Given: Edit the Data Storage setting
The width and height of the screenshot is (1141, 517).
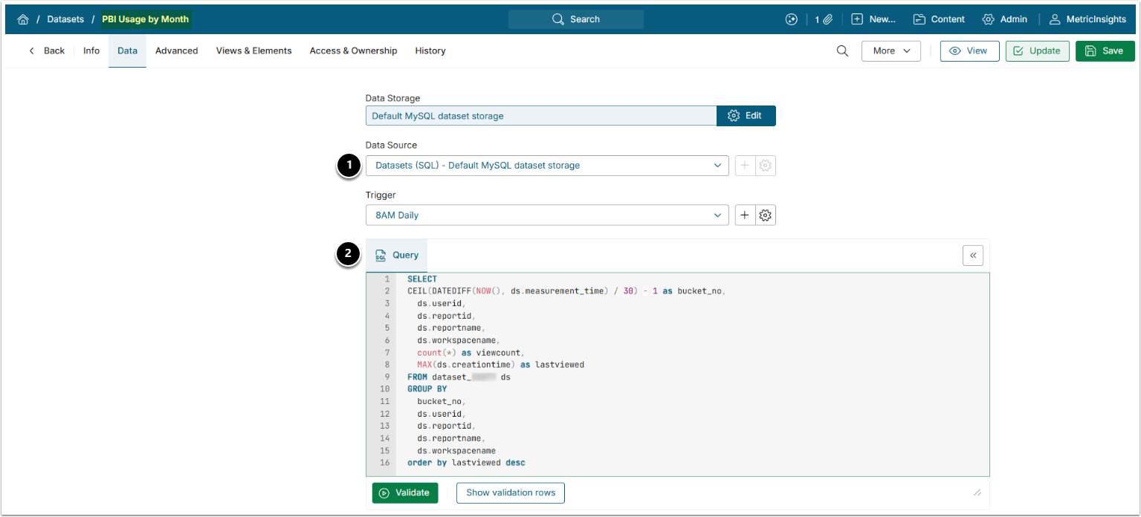Looking at the screenshot, I should point(746,116).
